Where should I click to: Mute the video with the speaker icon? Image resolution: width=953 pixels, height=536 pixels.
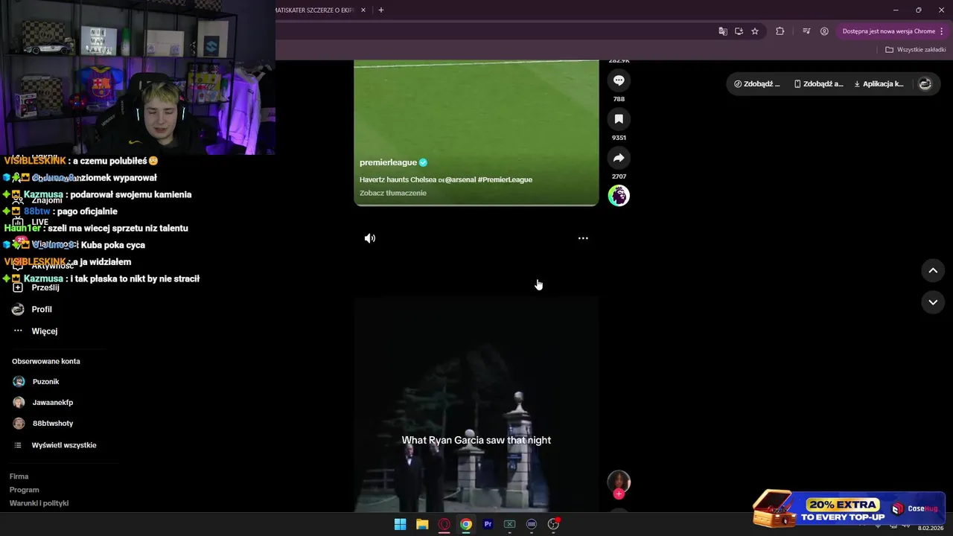370,238
